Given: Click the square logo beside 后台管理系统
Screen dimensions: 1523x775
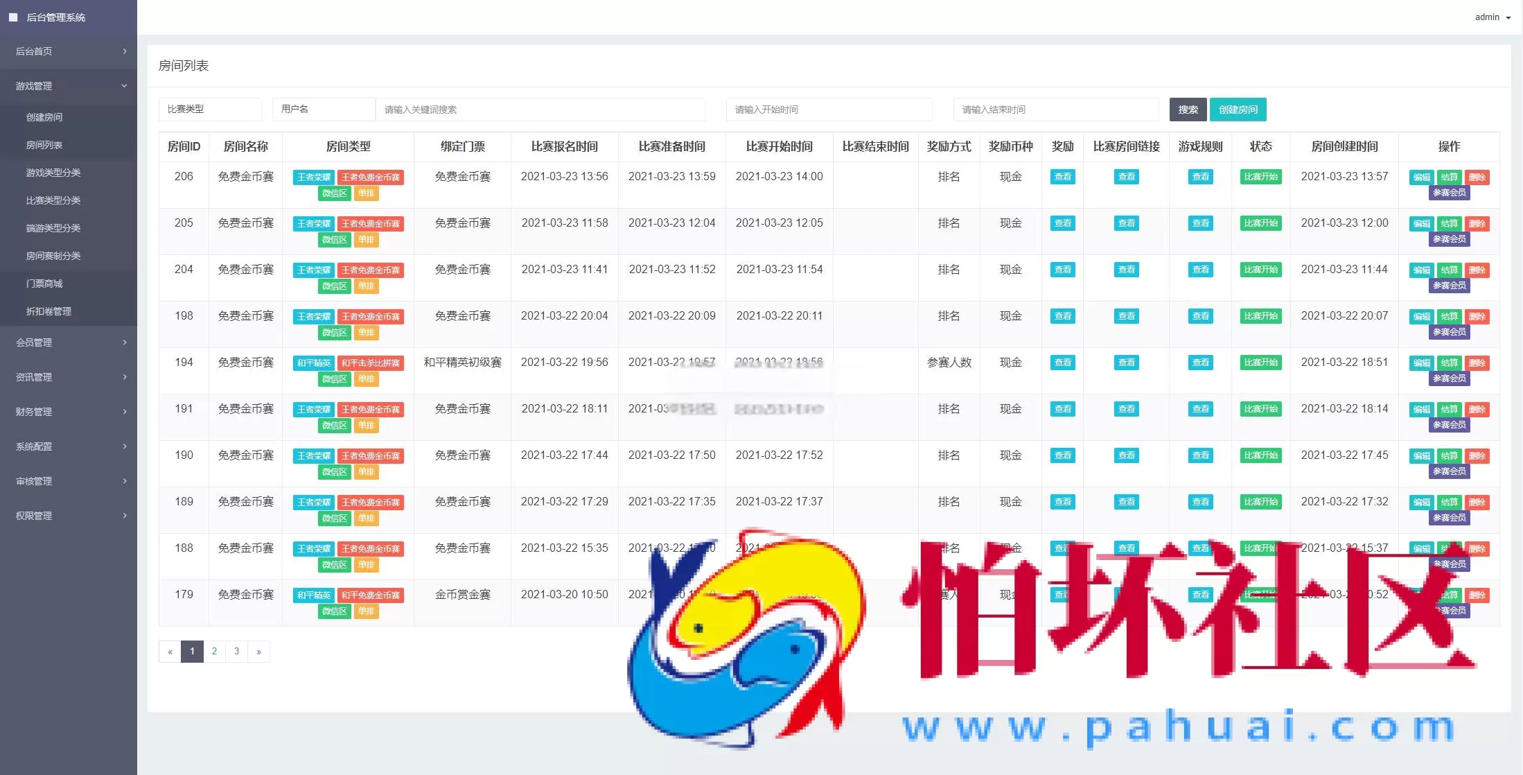Looking at the screenshot, I should pos(12,17).
